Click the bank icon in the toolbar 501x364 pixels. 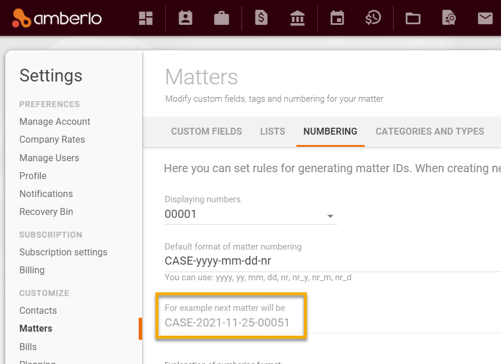click(x=297, y=18)
